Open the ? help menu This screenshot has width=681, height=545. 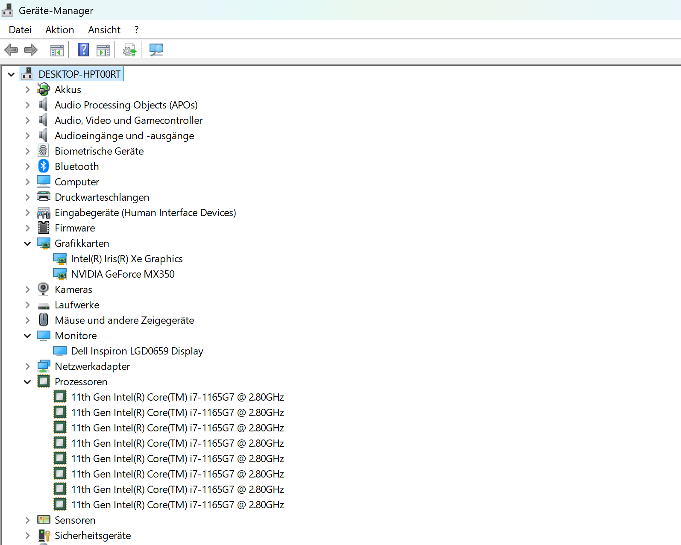click(136, 30)
